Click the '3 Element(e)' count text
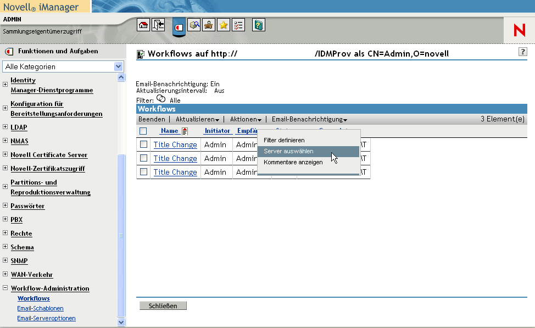The height and width of the screenshot is (328, 535). pyautogui.click(x=503, y=119)
